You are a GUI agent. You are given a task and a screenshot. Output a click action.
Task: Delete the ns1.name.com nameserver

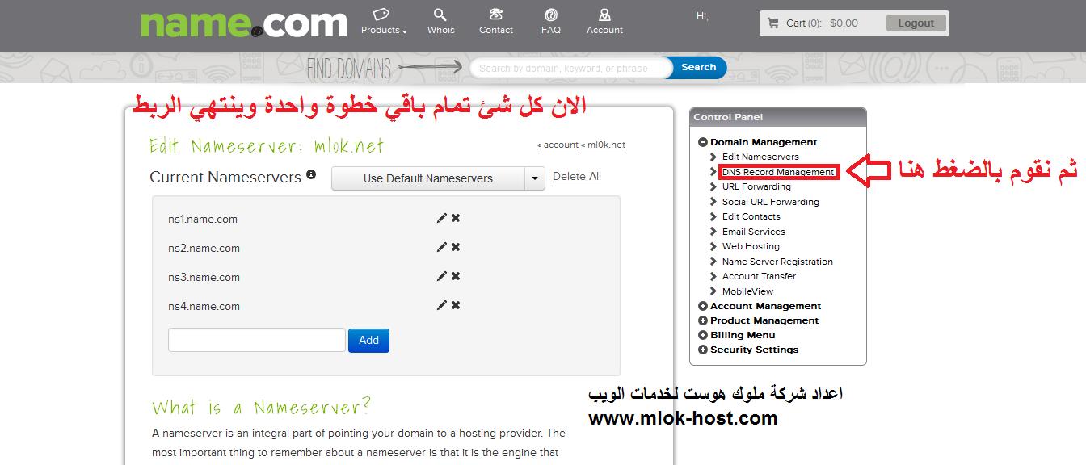pyautogui.click(x=456, y=218)
